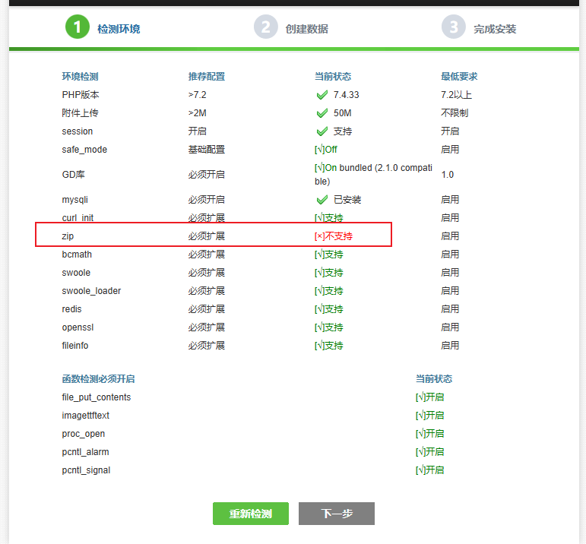Viewport: 586px width, 544px height.
Task: Select the 完成安装 step label
Action: point(496,29)
